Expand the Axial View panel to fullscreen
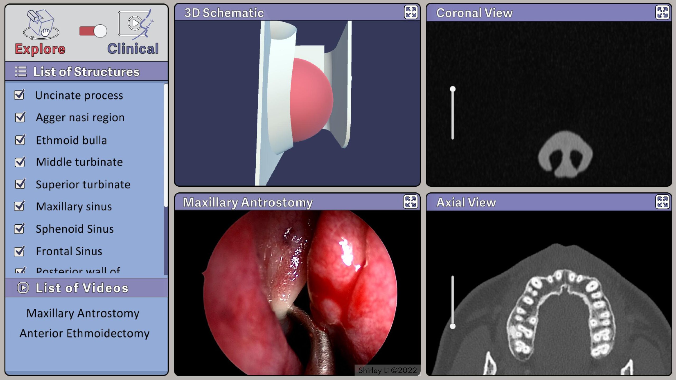676x380 pixels. pos(662,202)
